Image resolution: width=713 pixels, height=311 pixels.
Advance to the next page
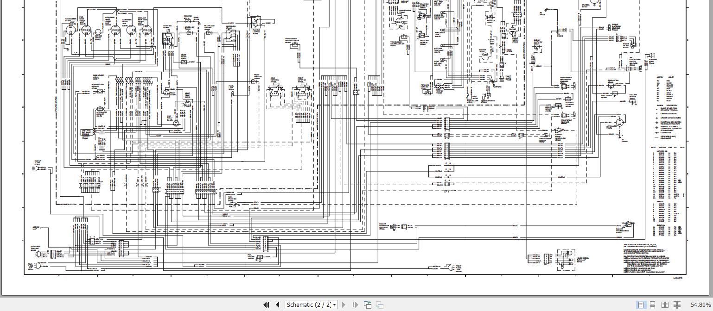344,305
